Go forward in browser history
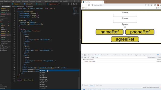This screenshot has width=161, height=90. click(86, 5)
